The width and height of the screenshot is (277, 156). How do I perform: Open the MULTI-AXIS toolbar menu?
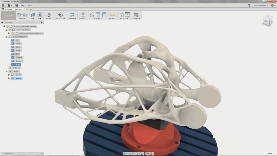60,18
